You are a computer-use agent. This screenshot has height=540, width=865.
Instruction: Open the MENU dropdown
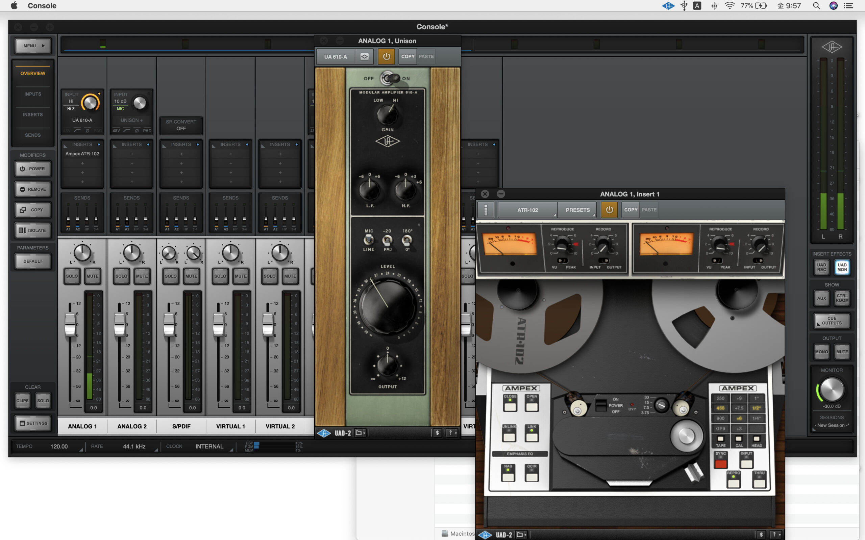(33, 46)
